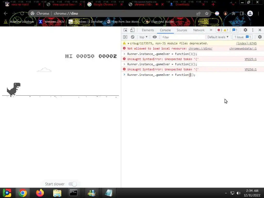Open the Network panel tab
Viewport: 264px width, 198px height.
pyautogui.click(x=199, y=30)
